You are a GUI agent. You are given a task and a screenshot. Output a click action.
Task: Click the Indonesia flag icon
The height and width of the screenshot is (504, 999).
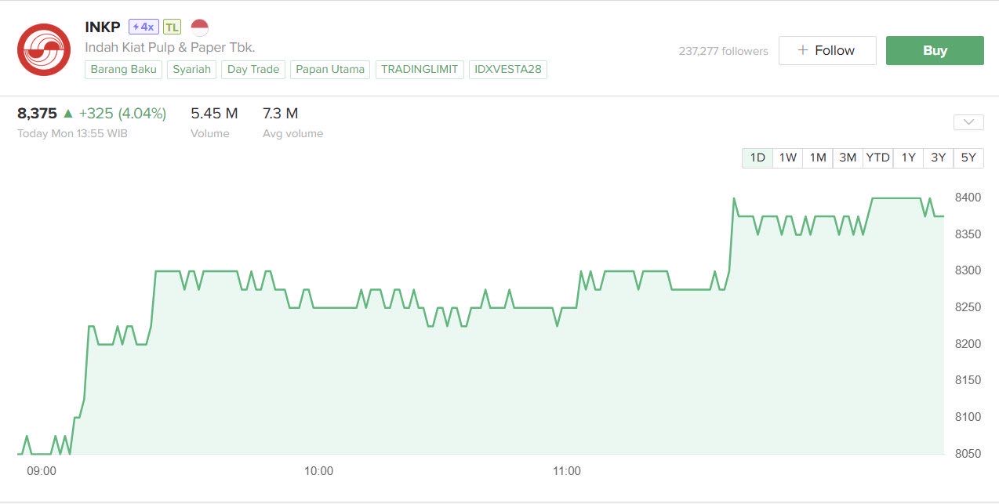click(x=199, y=27)
